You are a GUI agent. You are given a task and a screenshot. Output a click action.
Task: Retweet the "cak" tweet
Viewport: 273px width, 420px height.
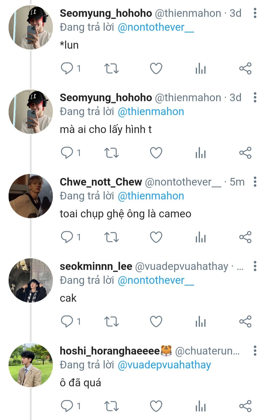pos(111,322)
